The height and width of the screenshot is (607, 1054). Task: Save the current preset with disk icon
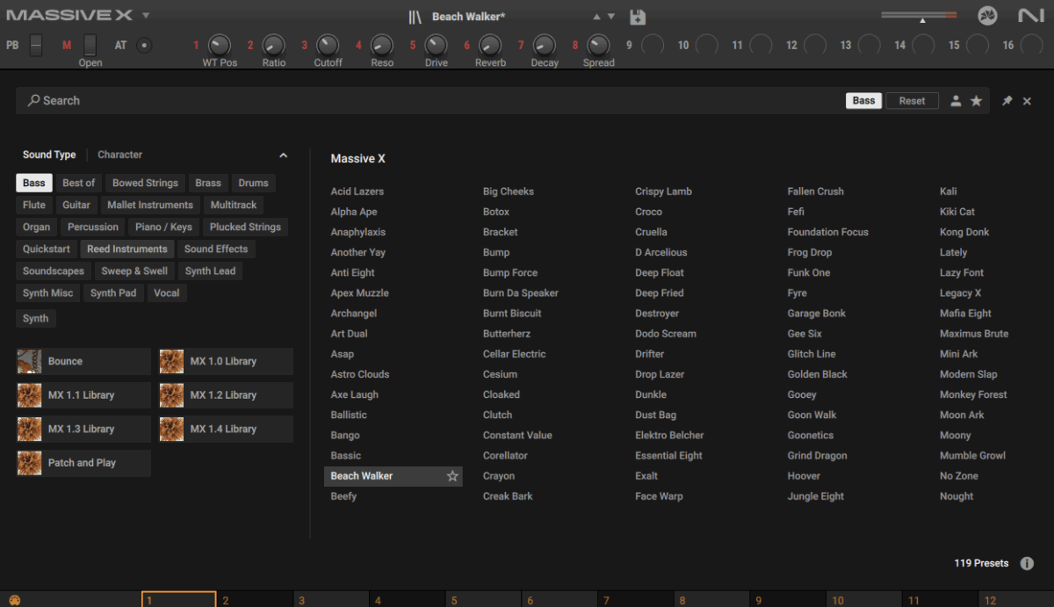(x=638, y=17)
